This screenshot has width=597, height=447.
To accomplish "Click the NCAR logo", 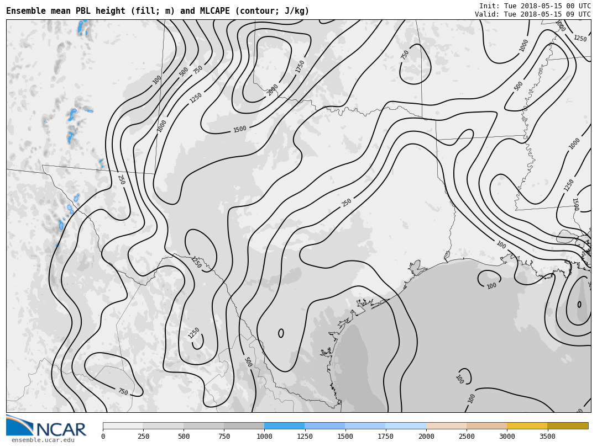I will pyautogui.click(x=46, y=425).
